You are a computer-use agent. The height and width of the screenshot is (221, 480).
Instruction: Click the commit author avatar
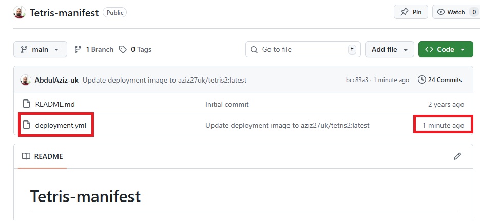[x=25, y=80]
